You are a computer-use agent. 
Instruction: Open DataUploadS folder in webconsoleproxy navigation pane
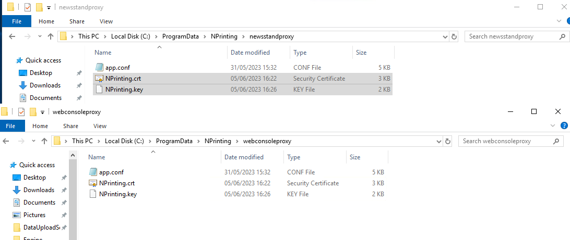pos(41,228)
